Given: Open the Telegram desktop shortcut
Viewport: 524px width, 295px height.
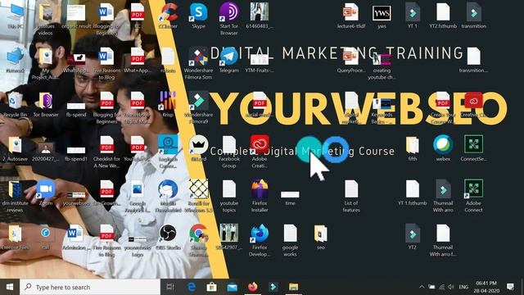Looking at the screenshot, I should (x=229, y=60).
